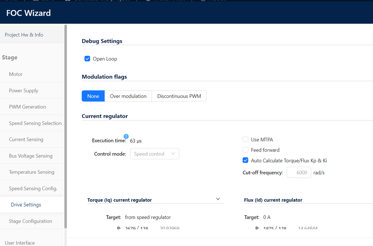This screenshot has width=373, height=246.
Task: Click the Flux (Id) current regulator heading
Action: 273,200
